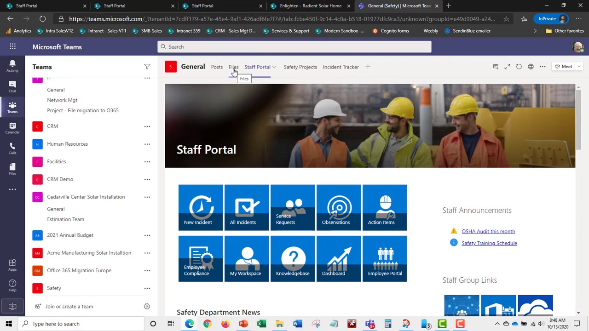Open the Employee Portal tile

click(x=384, y=258)
